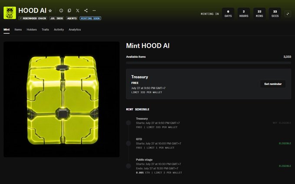Favorite the collection with the star icon
The image size is (295, 184).
(x=50, y=11)
